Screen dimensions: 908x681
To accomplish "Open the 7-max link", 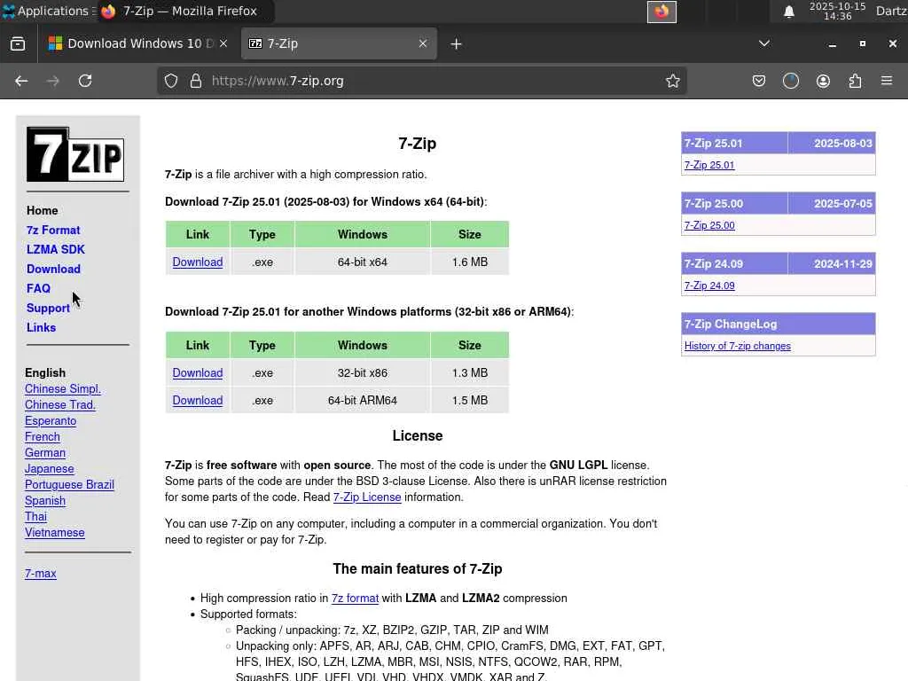I will (x=41, y=574).
